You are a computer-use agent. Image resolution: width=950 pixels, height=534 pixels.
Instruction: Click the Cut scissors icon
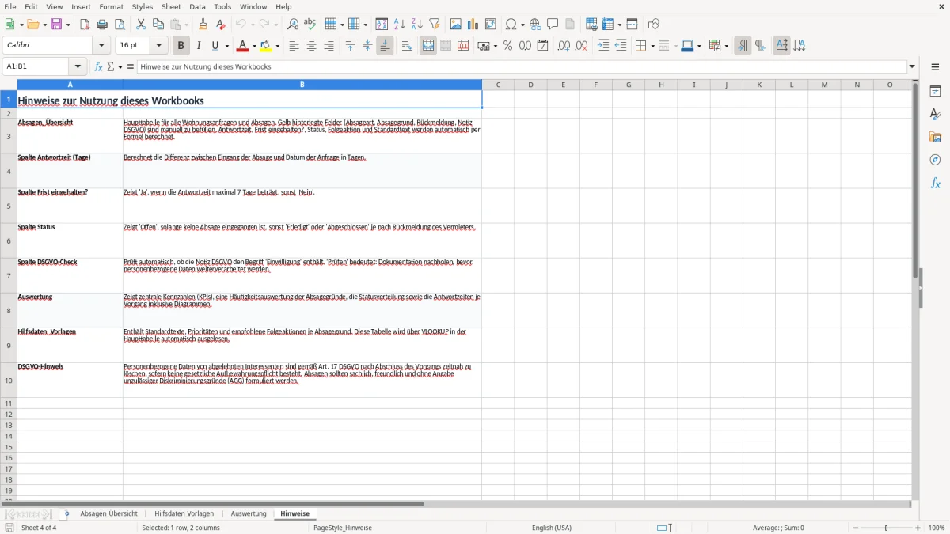pyautogui.click(x=141, y=25)
